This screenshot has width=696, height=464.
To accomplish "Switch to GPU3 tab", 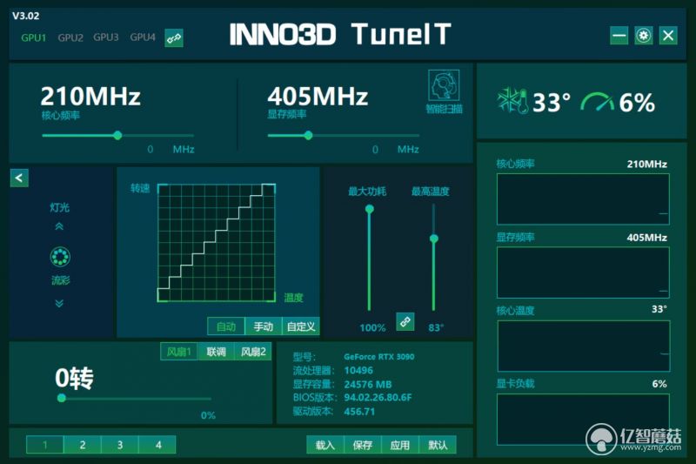I will point(106,37).
